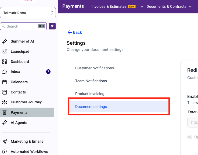Open Dashboard from the sidebar
The image size is (198, 155).
point(20,62)
